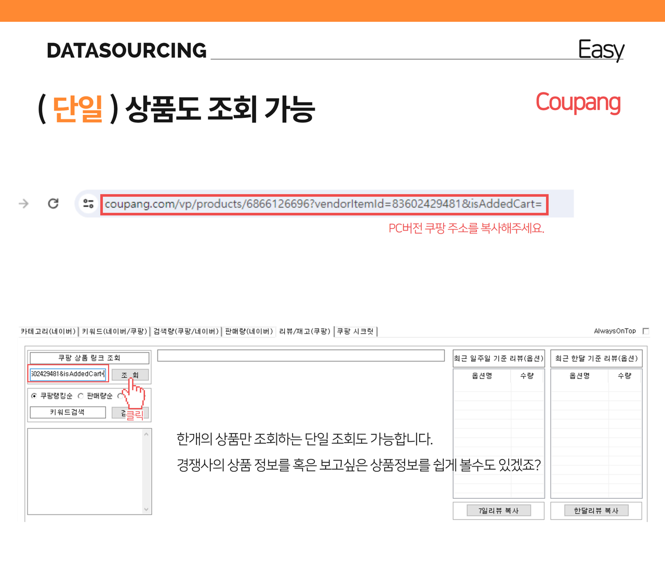665x571 pixels.
Task: Click the 키워드검색 field
Action: coord(68,412)
